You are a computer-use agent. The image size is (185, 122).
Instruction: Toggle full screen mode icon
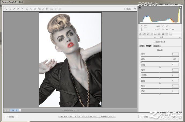point(135,9)
